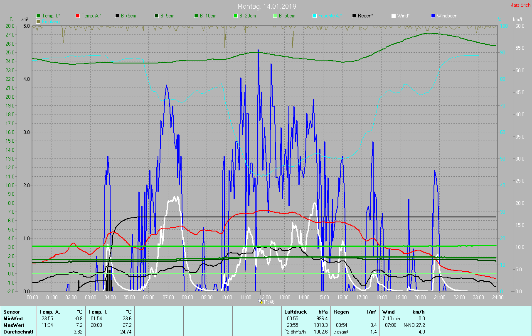Screen dimensions: 532x336
Task: Click the green Temp. I. legend swatch
Action: [39, 16]
